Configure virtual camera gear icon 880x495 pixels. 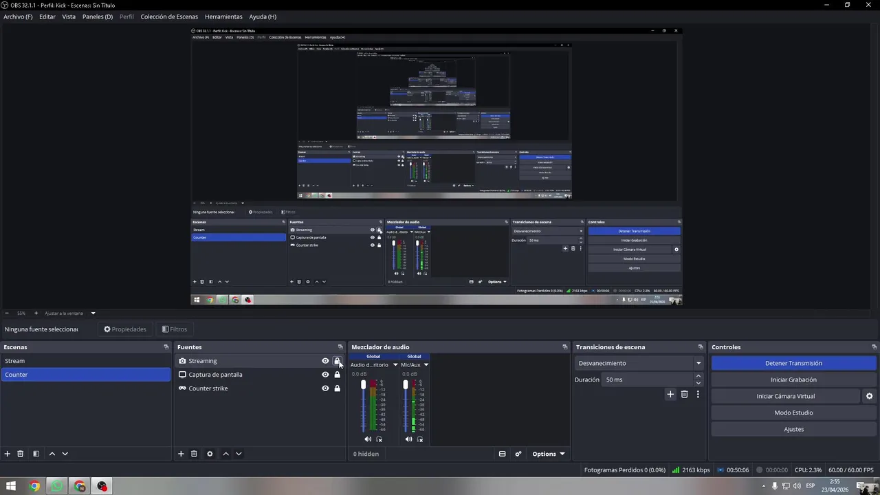pos(869,396)
